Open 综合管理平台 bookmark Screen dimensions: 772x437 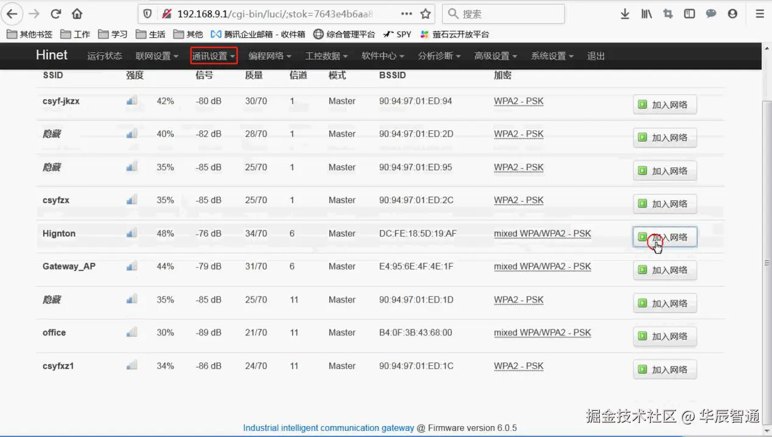tap(344, 34)
